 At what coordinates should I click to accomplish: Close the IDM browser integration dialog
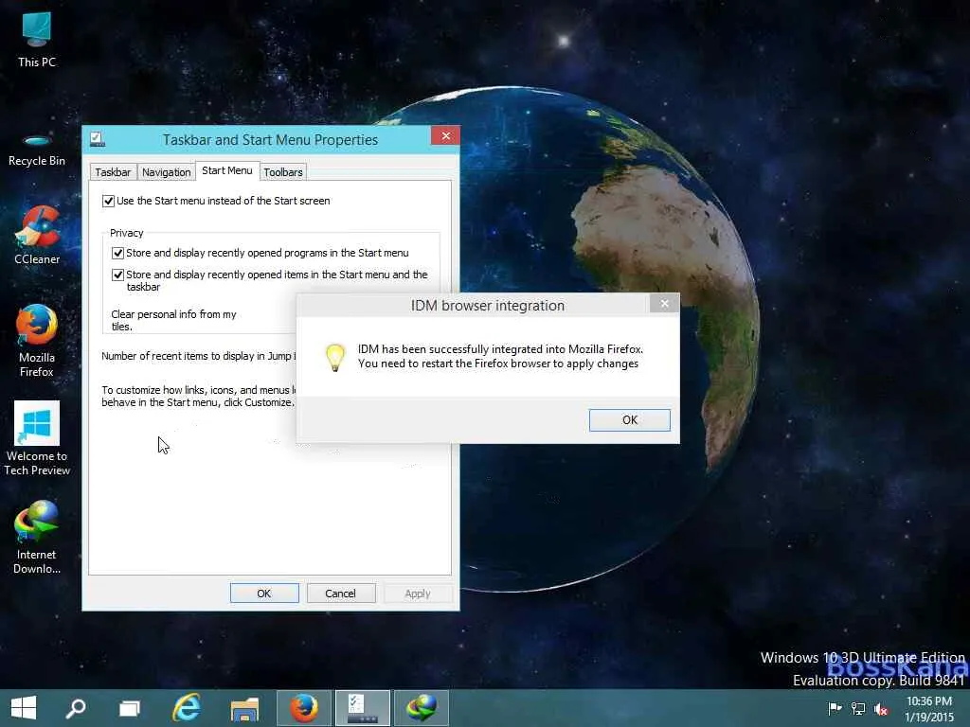pyautogui.click(x=664, y=303)
